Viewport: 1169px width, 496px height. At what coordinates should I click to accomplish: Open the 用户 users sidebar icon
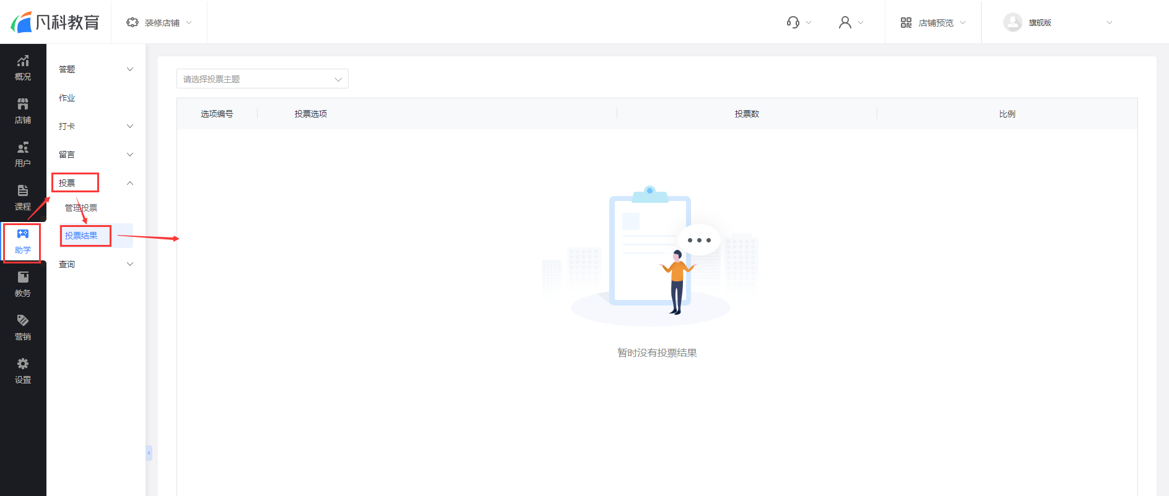point(23,147)
